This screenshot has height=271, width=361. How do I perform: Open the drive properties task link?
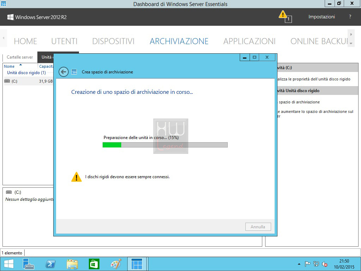tap(313, 79)
